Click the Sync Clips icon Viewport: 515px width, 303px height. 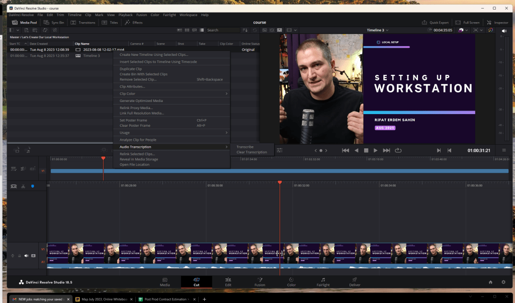point(45,30)
